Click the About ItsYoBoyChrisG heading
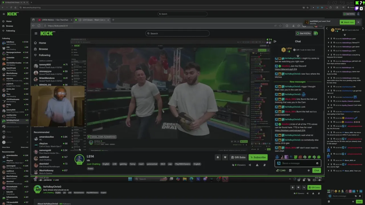 tap(48, 204)
